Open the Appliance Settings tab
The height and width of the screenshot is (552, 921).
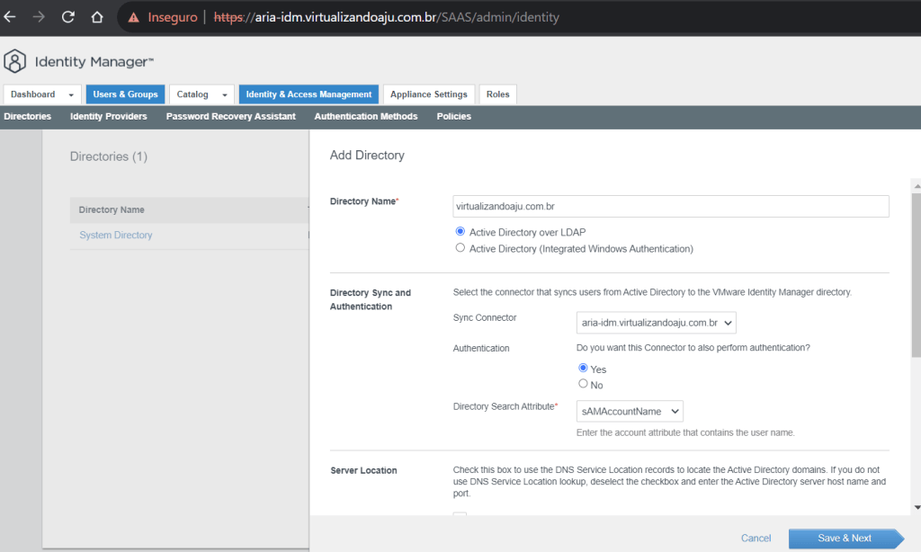(x=428, y=94)
